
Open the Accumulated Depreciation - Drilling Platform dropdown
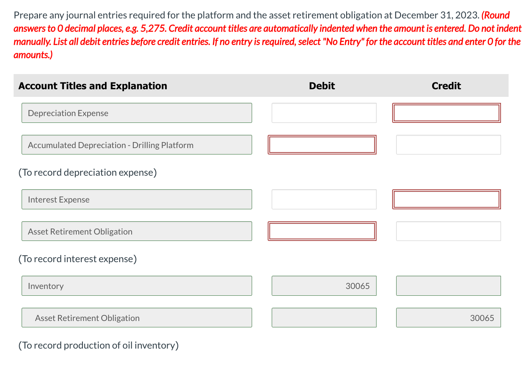tap(136, 145)
